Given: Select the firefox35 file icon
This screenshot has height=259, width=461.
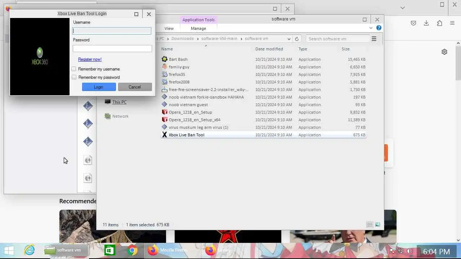Looking at the screenshot, I should 165,74.
